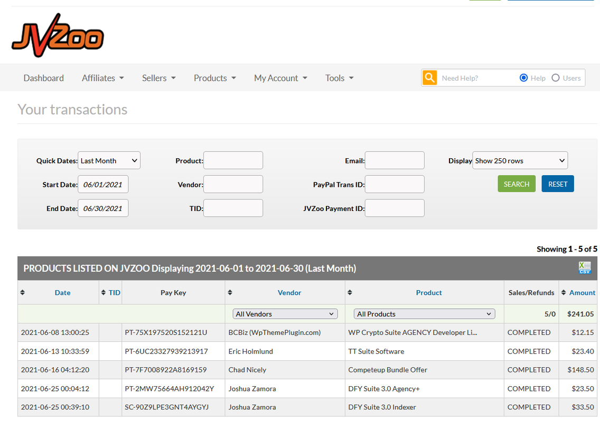Export transactions with the CSV icon
The image size is (600, 422).
[584, 268]
